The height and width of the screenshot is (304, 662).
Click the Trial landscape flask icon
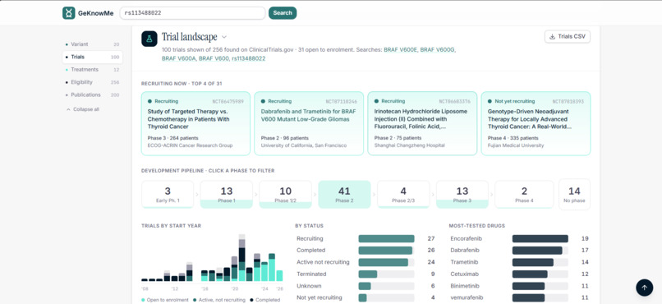(149, 39)
